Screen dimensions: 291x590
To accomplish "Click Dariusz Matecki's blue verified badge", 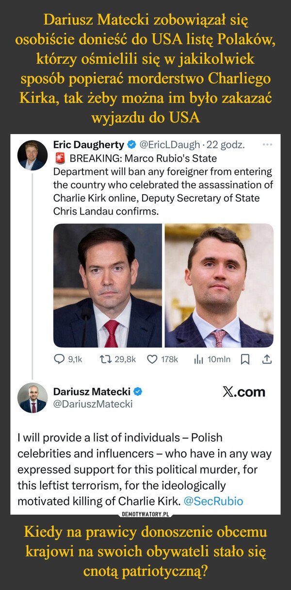I will point(138,391).
